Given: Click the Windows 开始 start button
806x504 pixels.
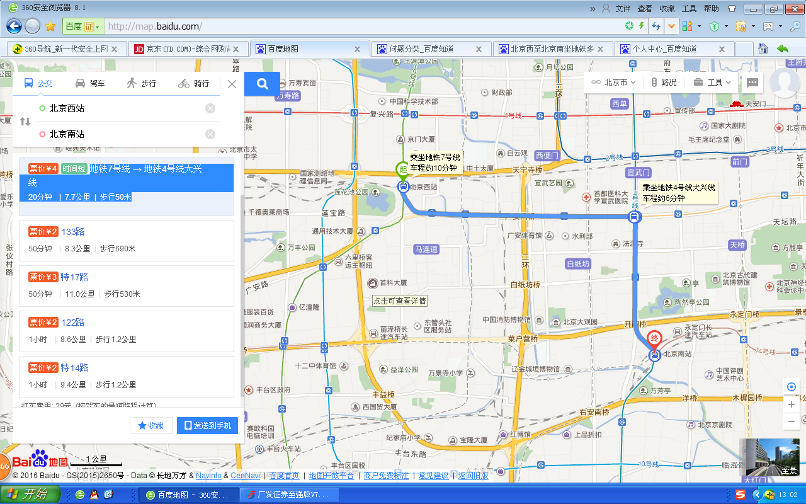Looking at the screenshot, I should coord(30,495).
